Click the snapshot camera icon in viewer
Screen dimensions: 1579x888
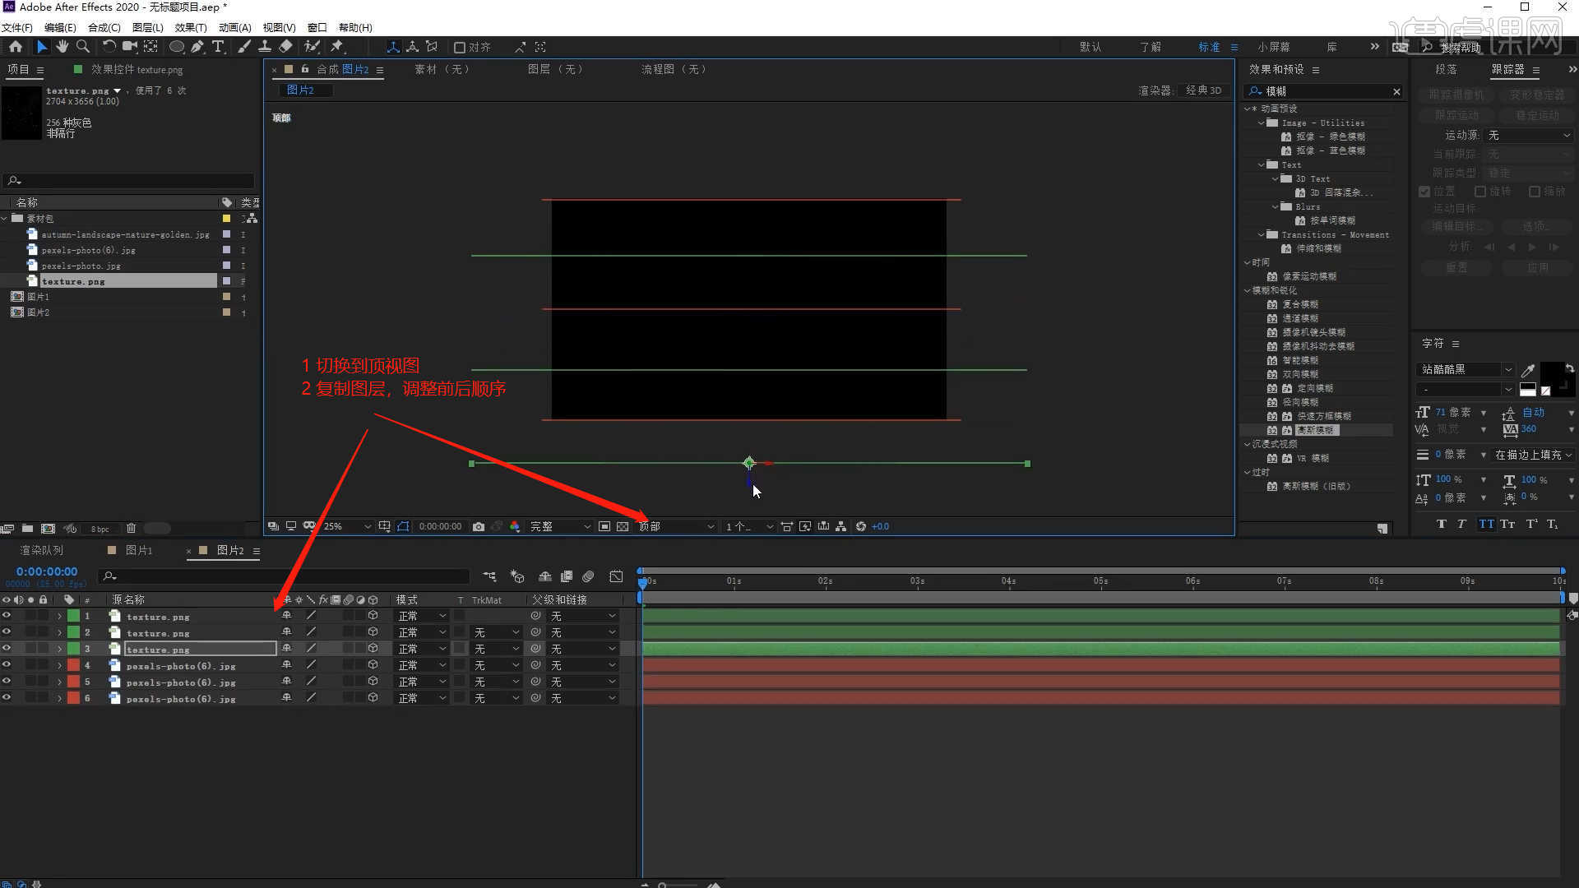pyautogui.click(x=479, y=526)
